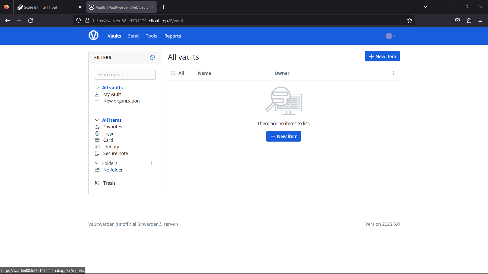Collapse the All vaults chevron

(97, 88)
